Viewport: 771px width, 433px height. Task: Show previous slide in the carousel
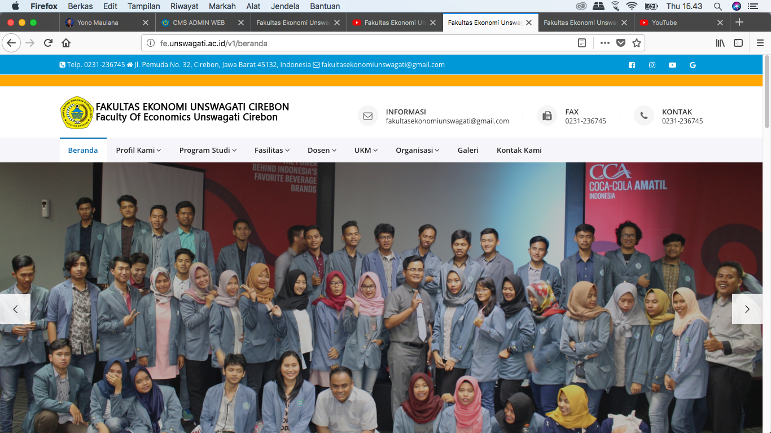click(15, 309)
